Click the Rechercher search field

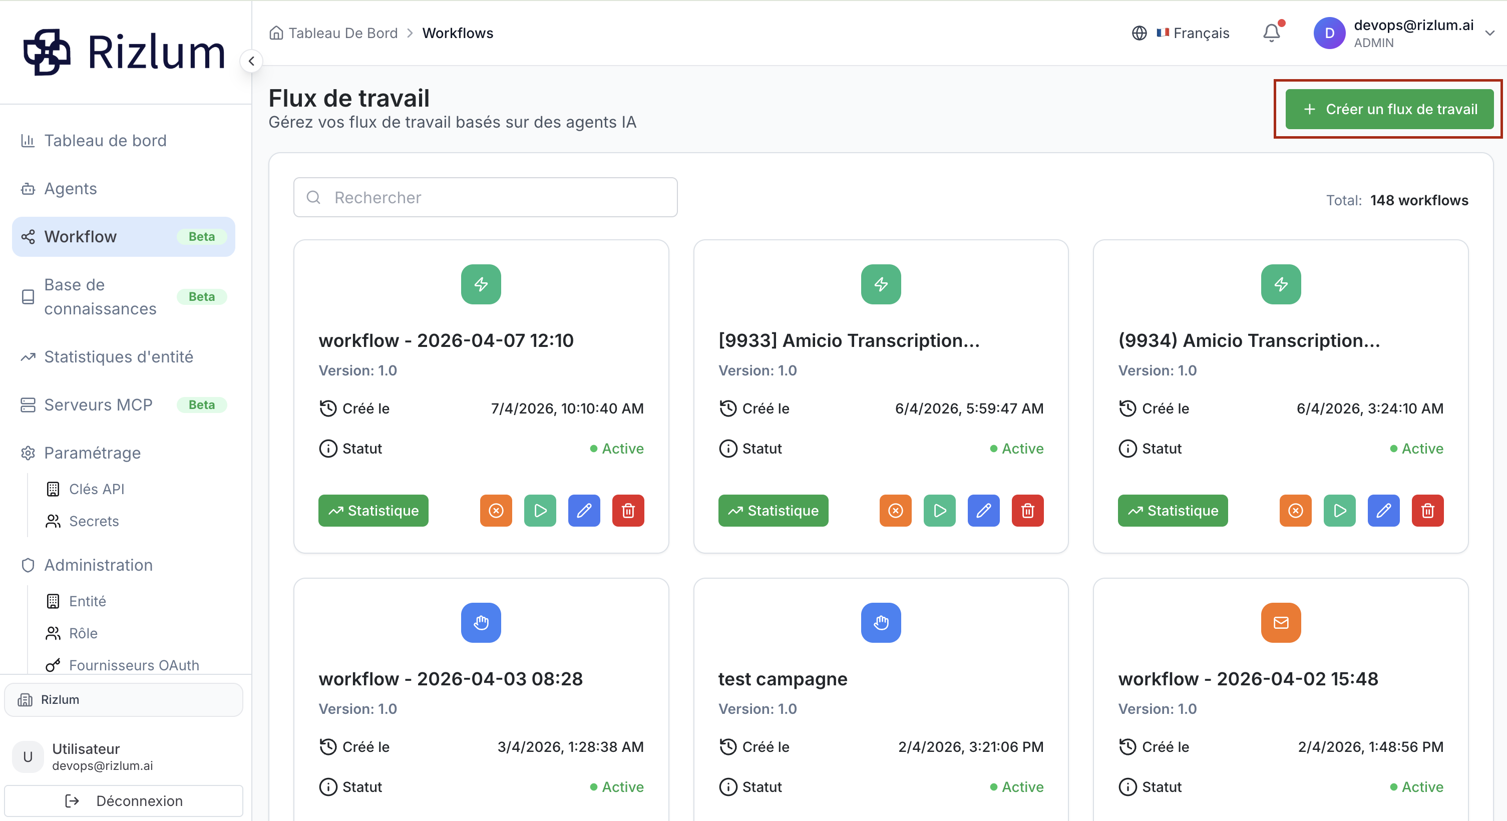486,198
